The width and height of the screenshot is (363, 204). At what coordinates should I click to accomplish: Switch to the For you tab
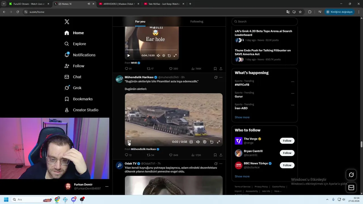(x=140, y=22)
